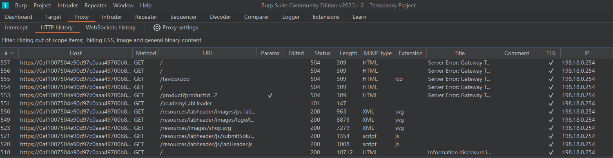Screen dimensions: 613x158
Task: Click status 101 in row 551
Action: click(x=315, y=103)
